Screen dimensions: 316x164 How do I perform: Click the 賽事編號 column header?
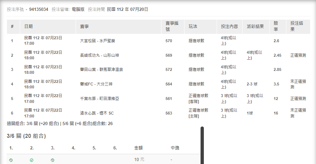(x=172, y=26)
